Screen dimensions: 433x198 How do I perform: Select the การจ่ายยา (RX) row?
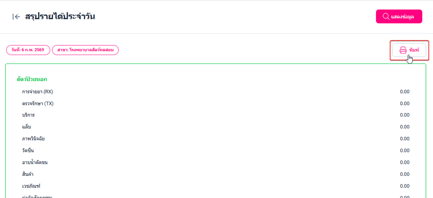coord(216,92)
